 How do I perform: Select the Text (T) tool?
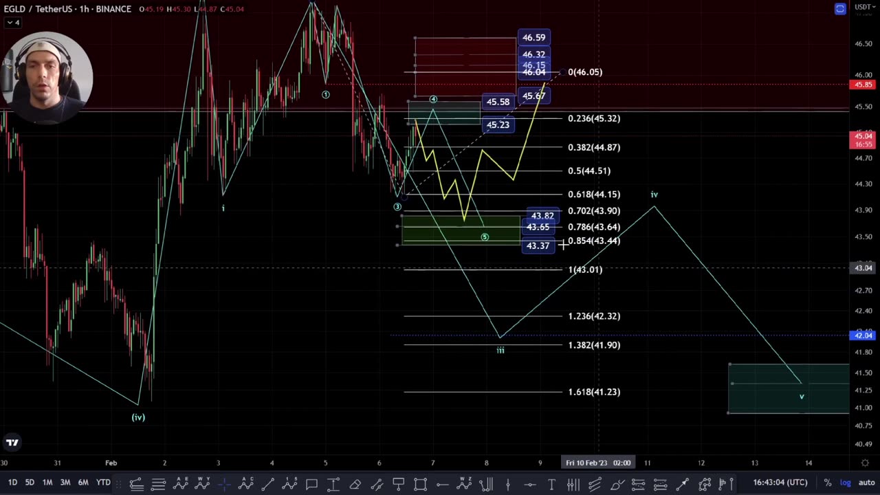tap(551, 485)
